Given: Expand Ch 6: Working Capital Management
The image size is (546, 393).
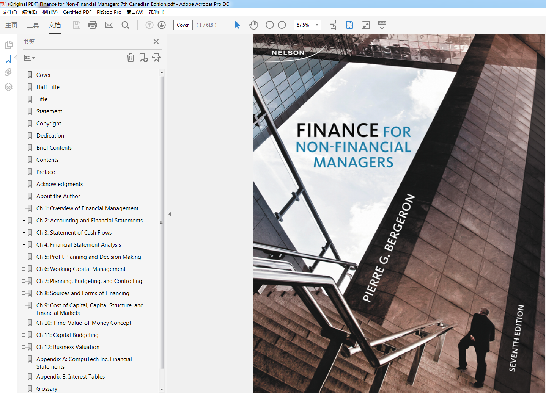Looking at the screenshot, I should (x=24, y=269).
